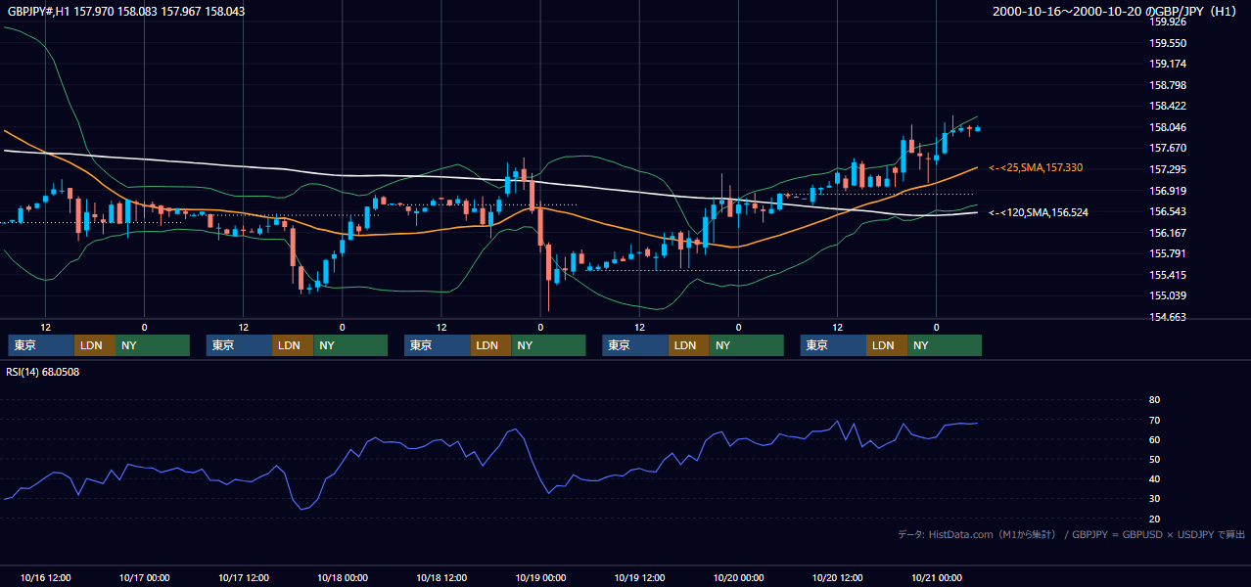Click the NY session block above 10/21 00:00

944,345
